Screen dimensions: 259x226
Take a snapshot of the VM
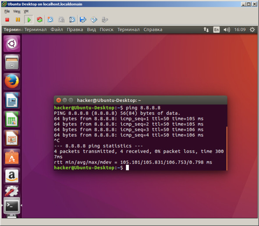[x=50, y=20]
